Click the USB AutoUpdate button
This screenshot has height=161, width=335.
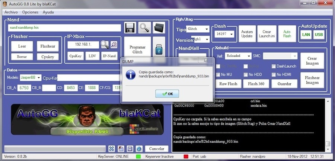(x=319, y=35)
